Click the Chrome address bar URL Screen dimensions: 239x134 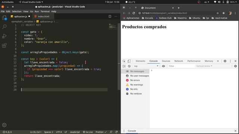(x=164, y=13)
